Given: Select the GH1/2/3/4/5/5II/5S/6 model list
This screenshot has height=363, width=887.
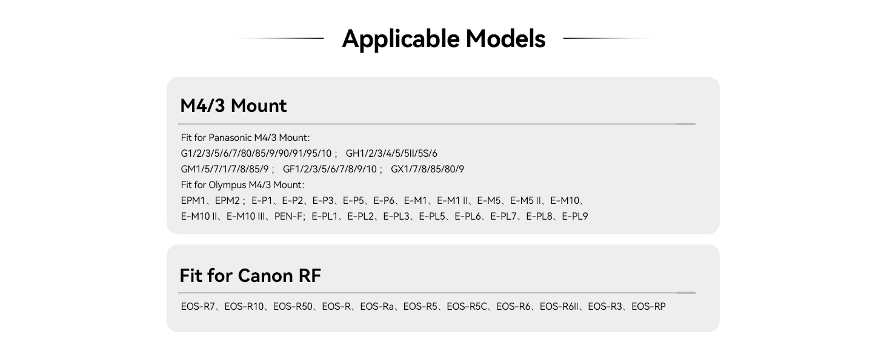Looking at the screenshot, I should [x=391, y=154].
